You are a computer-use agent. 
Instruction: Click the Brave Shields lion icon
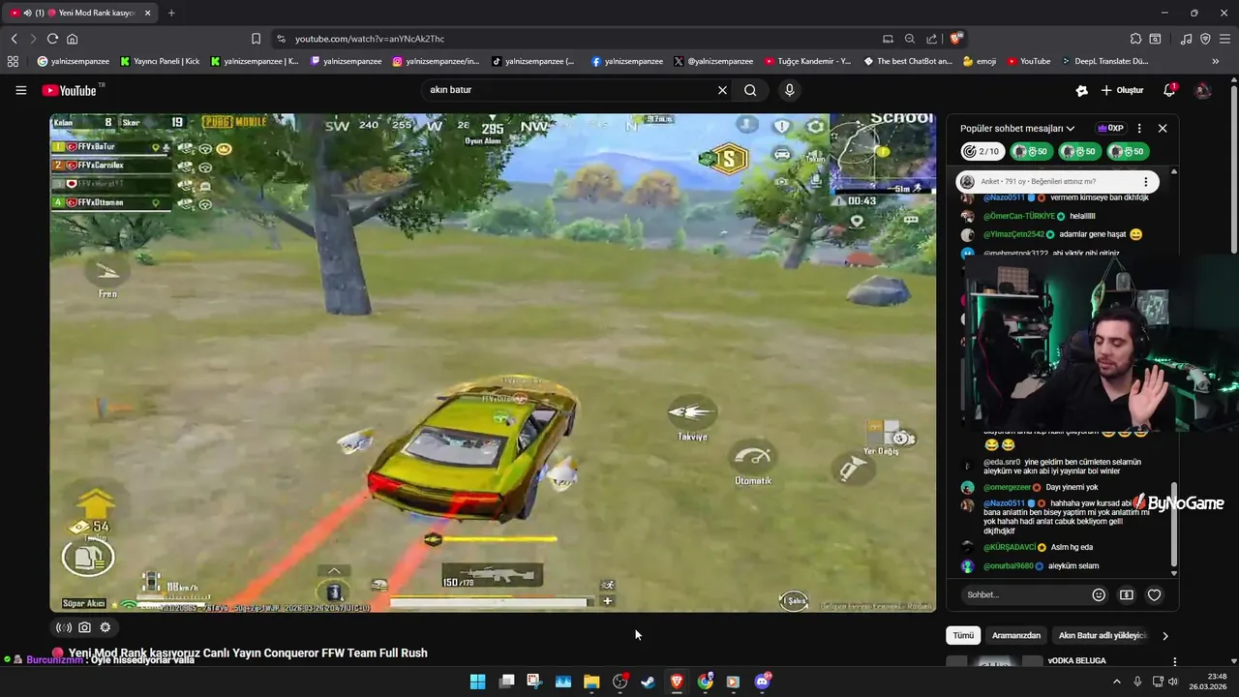(956, 39)
